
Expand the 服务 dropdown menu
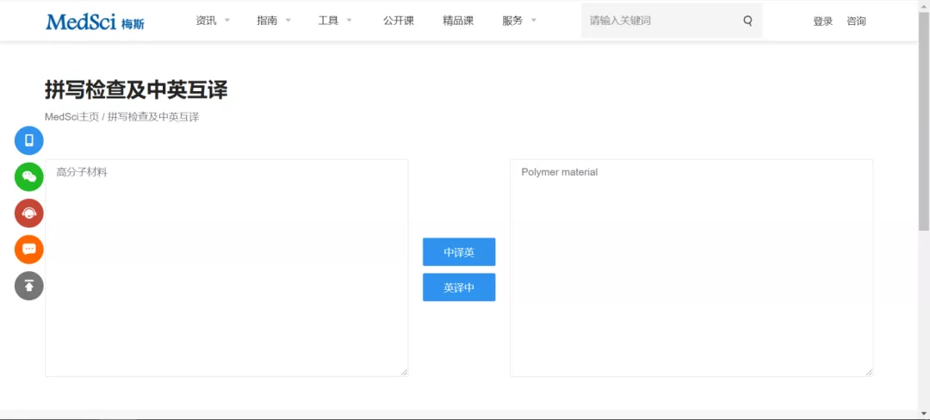[519, 21]
